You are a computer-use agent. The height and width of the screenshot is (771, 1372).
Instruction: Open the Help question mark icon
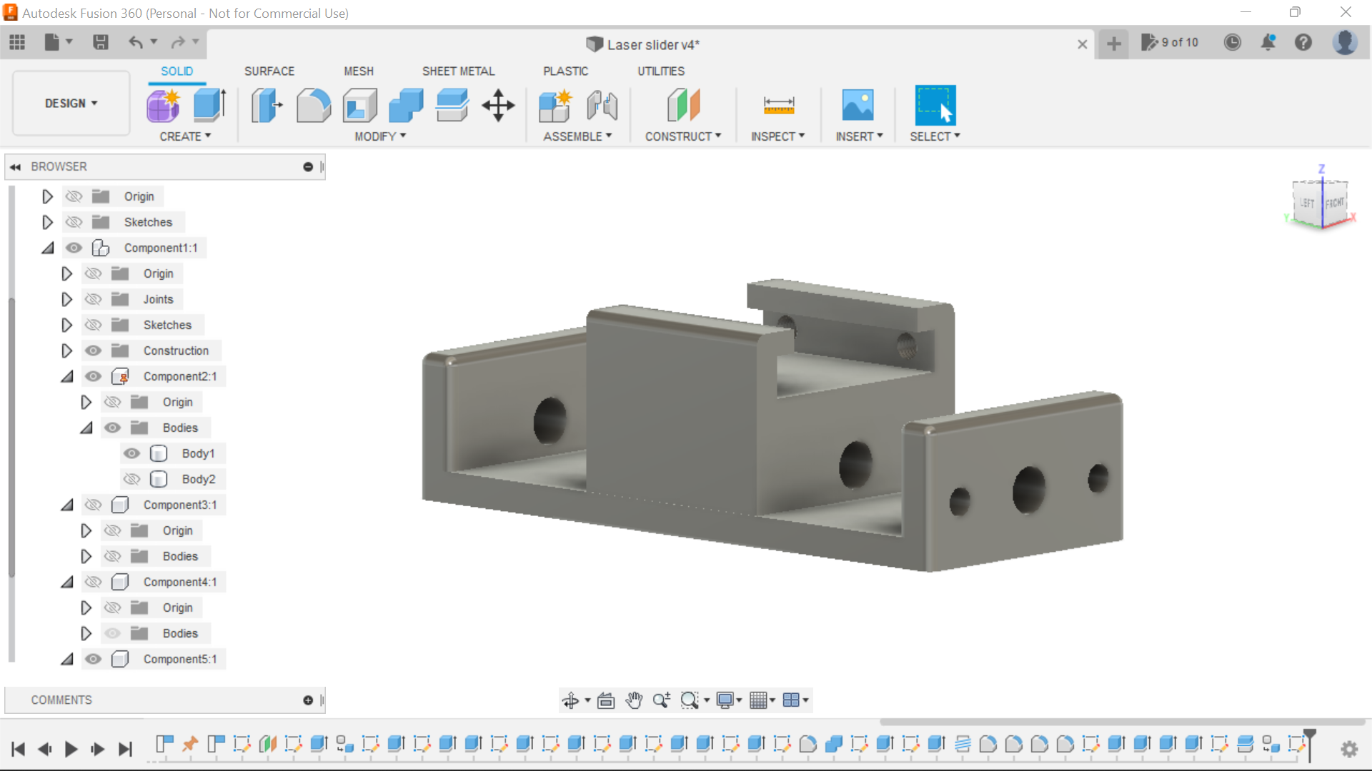point(1303,42)
